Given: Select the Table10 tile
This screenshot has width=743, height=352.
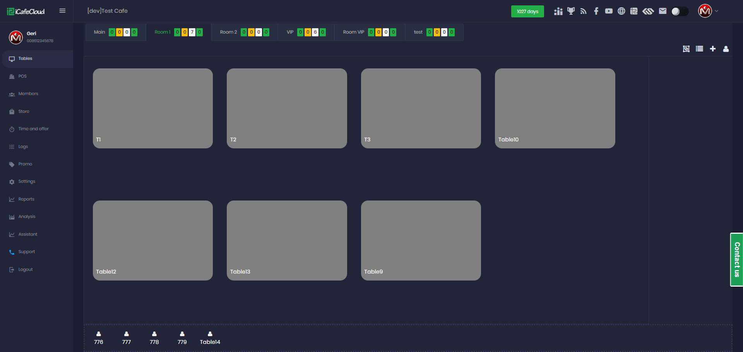Looking at the screenshot, I should [x=555, y=108].
